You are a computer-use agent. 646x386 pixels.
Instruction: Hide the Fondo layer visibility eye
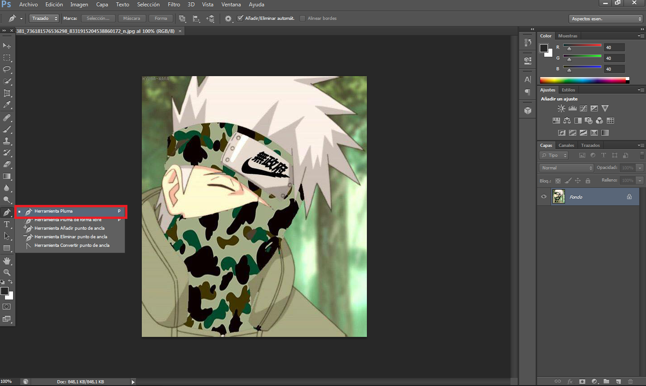coord(544,197)
